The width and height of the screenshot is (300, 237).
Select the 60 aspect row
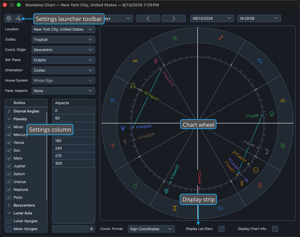[x=74, y=118]
